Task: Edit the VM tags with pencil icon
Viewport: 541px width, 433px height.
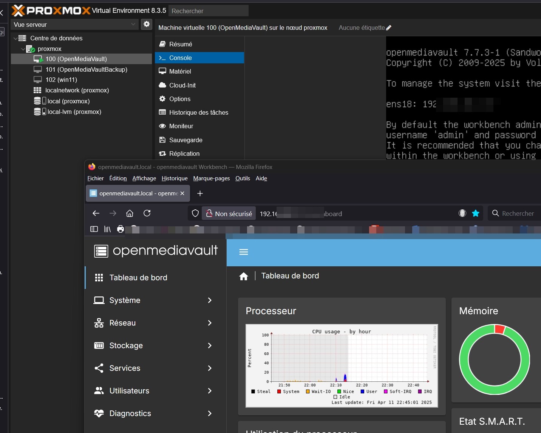Action: click(x=389, y=28)
